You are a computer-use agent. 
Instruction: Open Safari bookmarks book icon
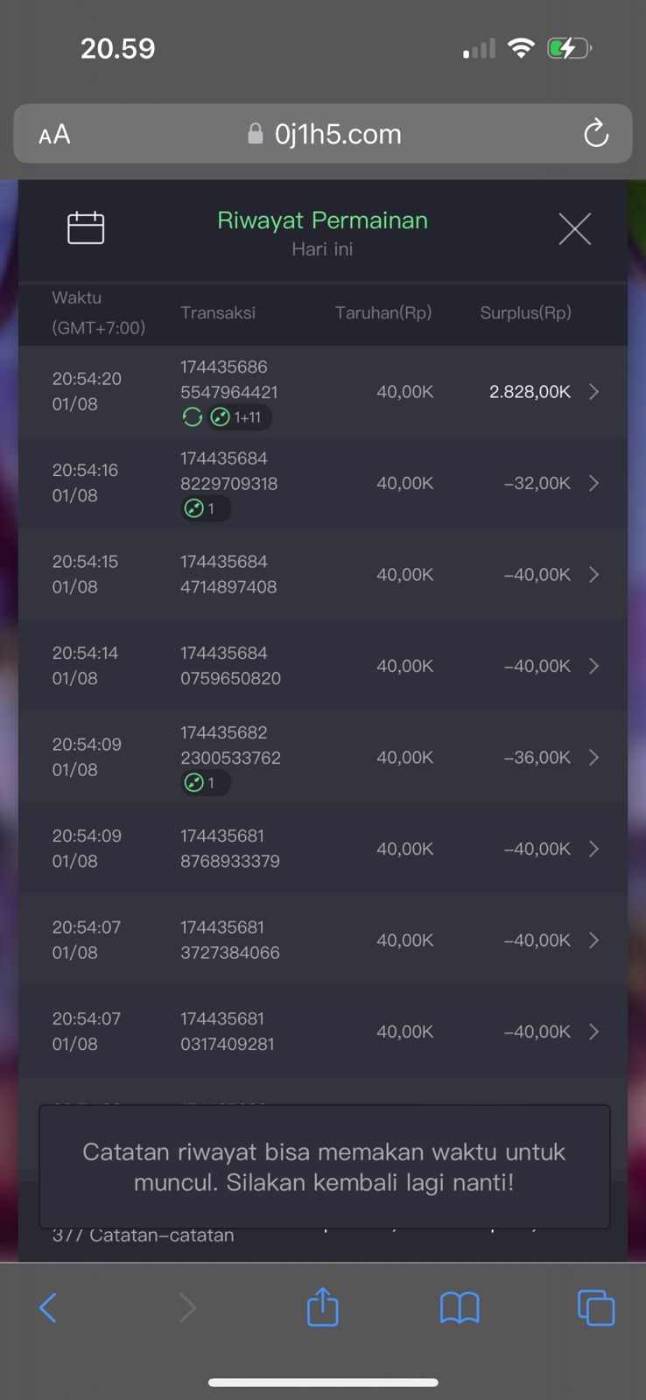tap(460, 1308)
